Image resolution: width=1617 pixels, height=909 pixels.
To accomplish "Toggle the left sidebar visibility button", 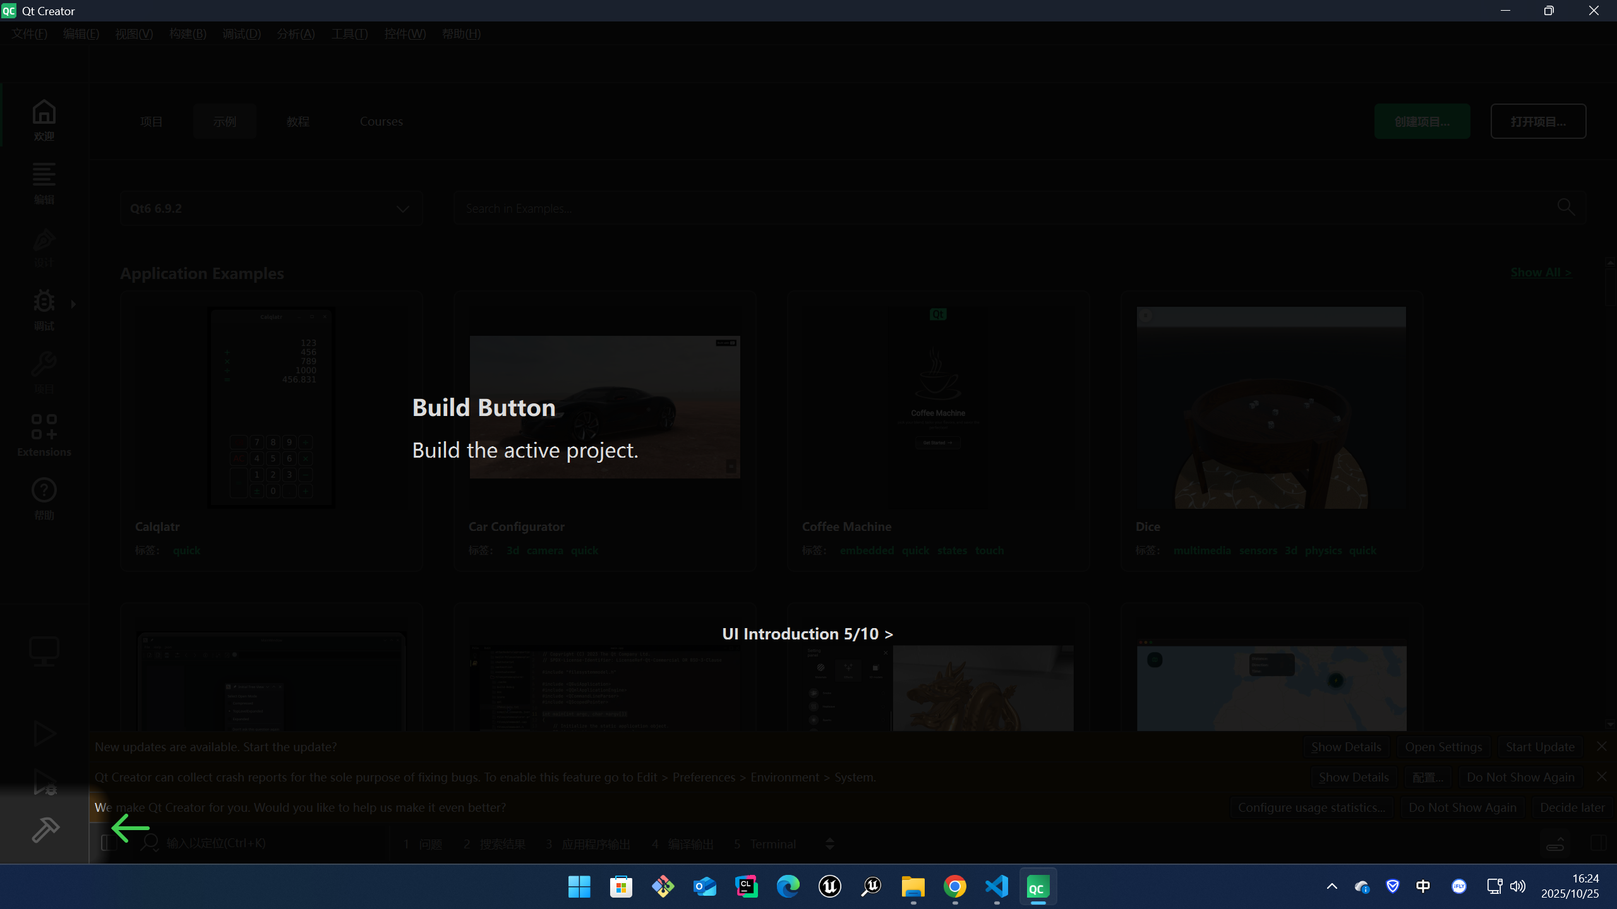I will coord(109,843).
